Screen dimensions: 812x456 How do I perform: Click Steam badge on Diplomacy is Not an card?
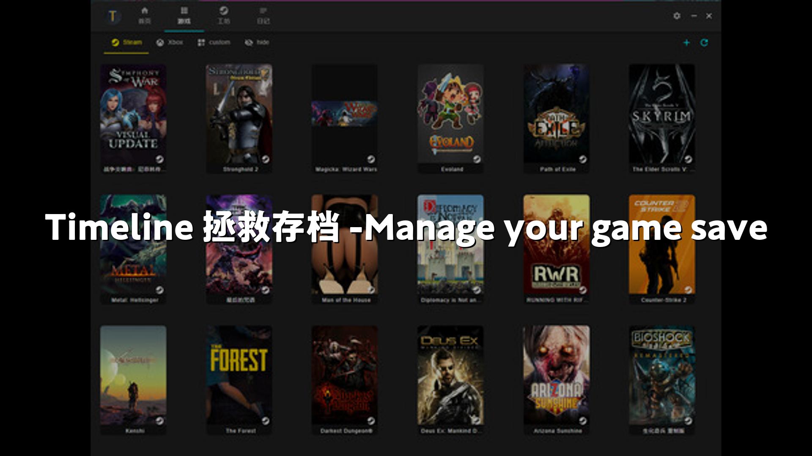(477, 290)
